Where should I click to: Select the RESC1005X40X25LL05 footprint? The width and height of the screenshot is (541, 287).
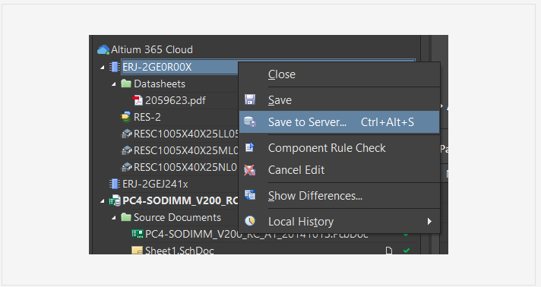coord(186,134)
